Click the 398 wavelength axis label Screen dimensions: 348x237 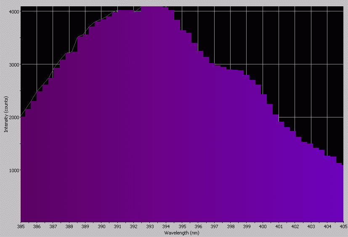(231, 226)
